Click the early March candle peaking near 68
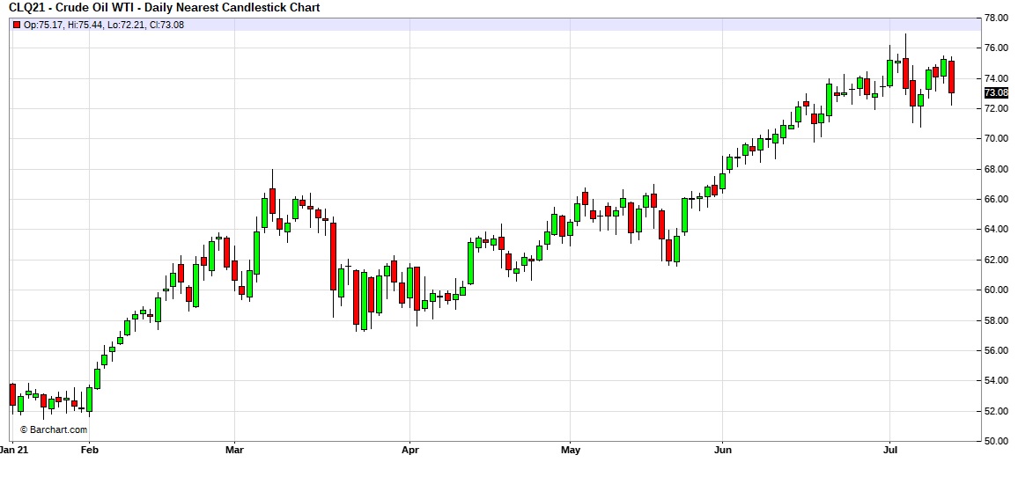Screen dimensions: 1018x477 tap(272, 201)
